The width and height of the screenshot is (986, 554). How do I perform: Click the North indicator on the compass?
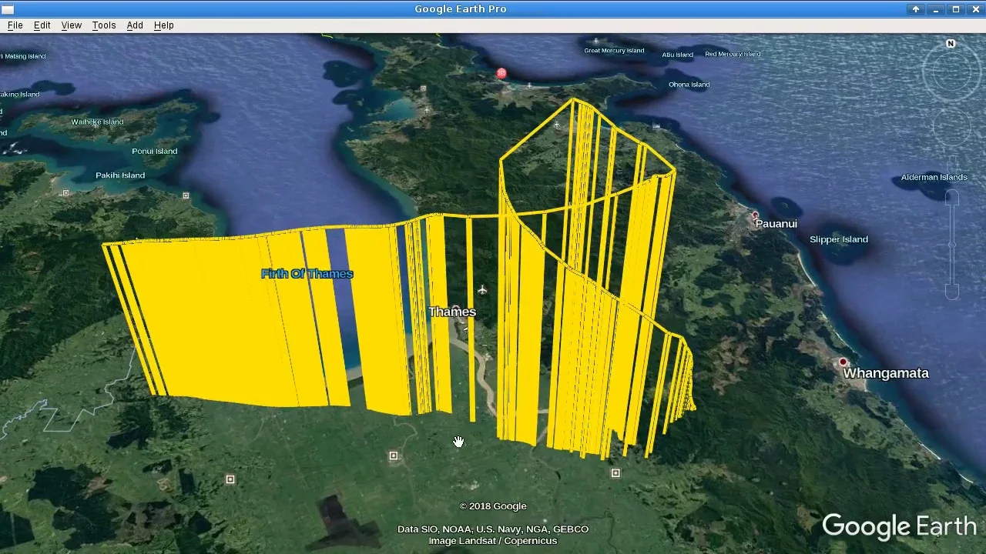tap(951, 44)
